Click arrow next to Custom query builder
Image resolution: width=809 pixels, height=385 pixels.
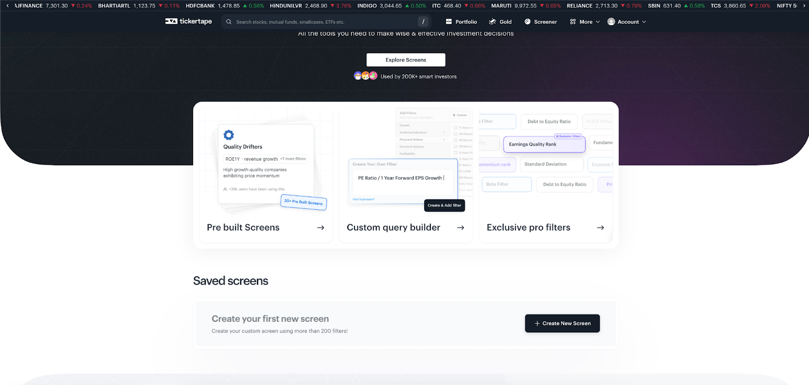(461, 228)
